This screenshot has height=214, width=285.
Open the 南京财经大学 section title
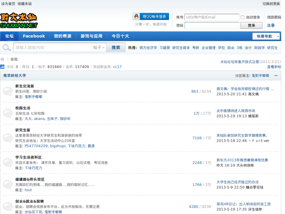click(15, 76)
